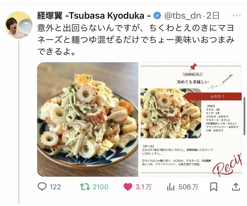247x206 pixels.
Task: Click the display name 経塚翼 -Tsubasa Kyoduka-
Action: 94,15
